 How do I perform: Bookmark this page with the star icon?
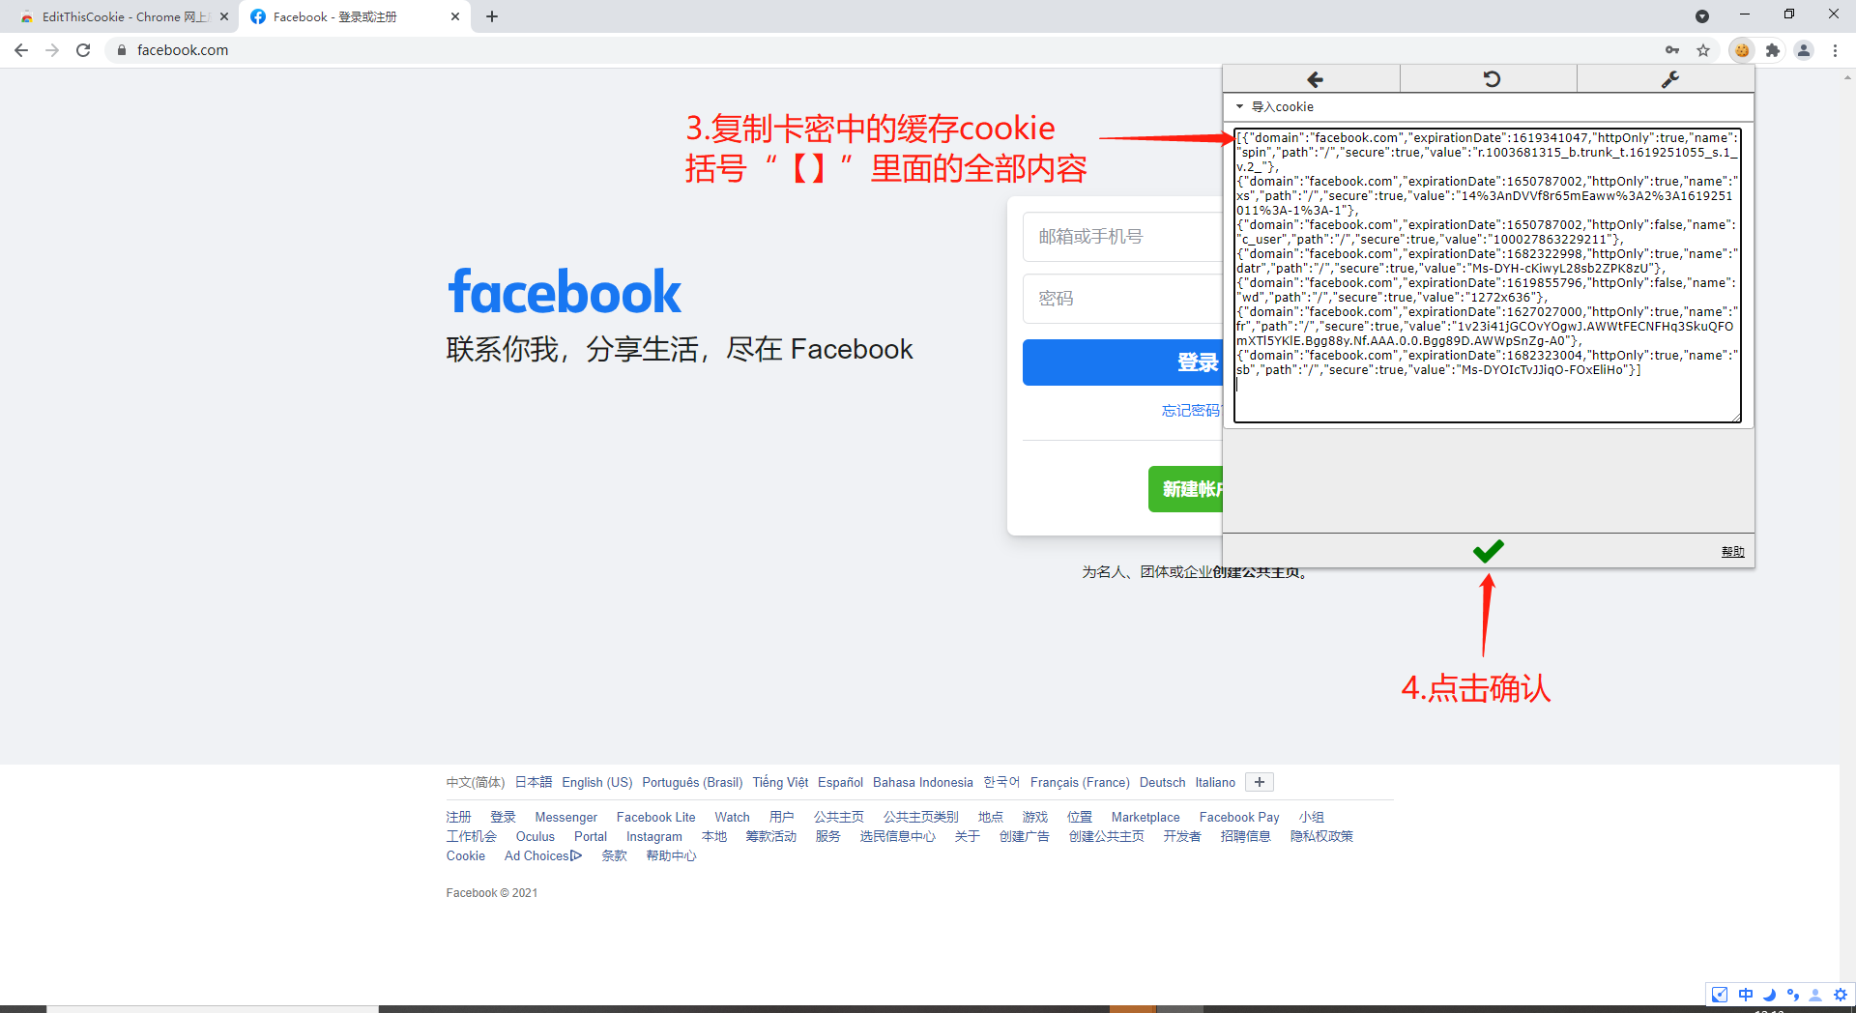click(x=1703, y=50)
